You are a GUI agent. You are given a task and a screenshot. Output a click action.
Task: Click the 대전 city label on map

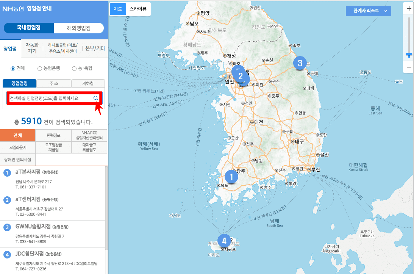coord(258,122)
